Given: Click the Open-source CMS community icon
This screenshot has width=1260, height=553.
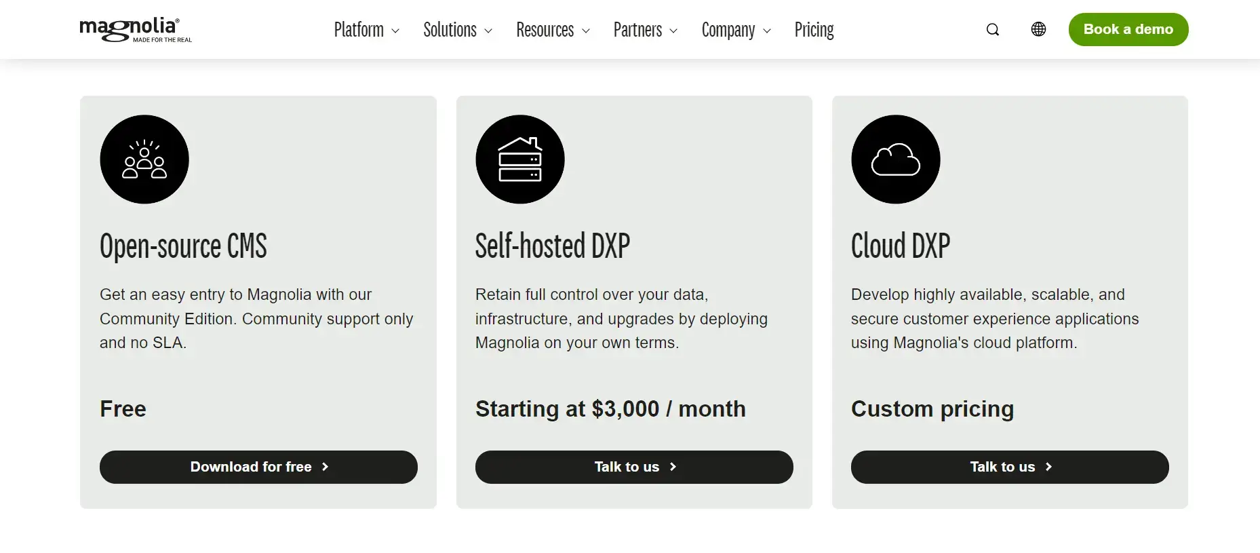Looking at the screenshot, I should [144, 159].
